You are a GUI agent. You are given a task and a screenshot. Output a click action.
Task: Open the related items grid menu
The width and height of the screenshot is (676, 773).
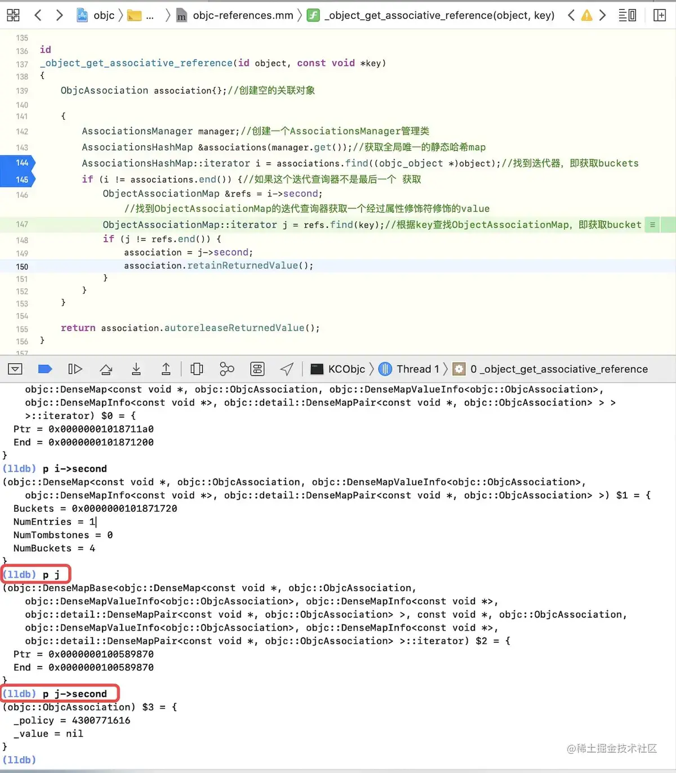[13, 15]
